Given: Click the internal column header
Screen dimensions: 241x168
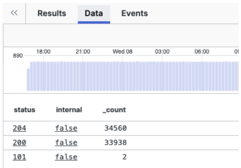Looking at the screenshot, I should (x=69, y=110).
